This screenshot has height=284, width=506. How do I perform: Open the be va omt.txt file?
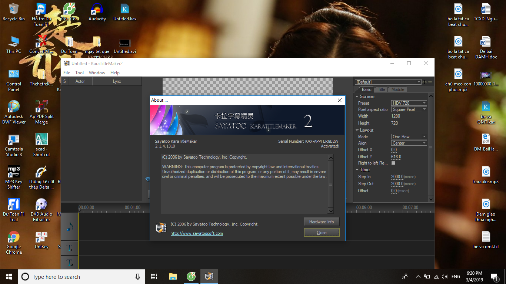pos(486,240)
